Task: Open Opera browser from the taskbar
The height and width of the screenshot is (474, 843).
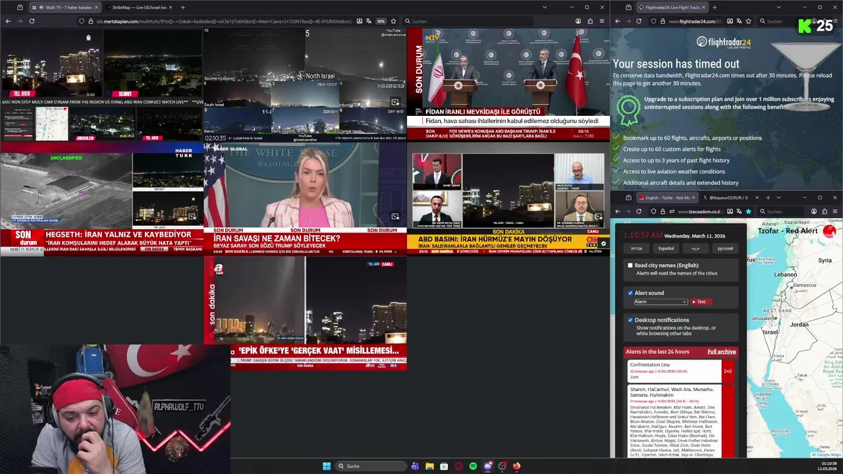Action: (458, 466)
